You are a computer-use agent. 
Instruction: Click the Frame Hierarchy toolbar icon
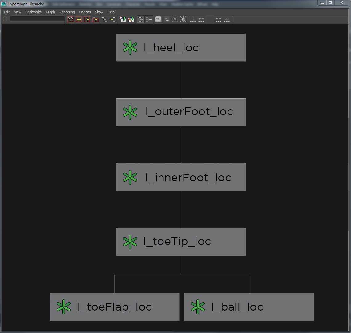(87, 20)
